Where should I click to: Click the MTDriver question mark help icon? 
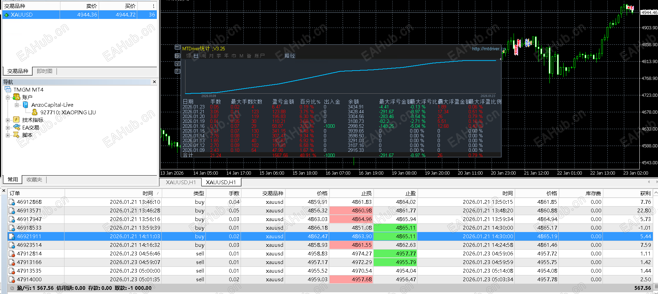tap(177, 71)
